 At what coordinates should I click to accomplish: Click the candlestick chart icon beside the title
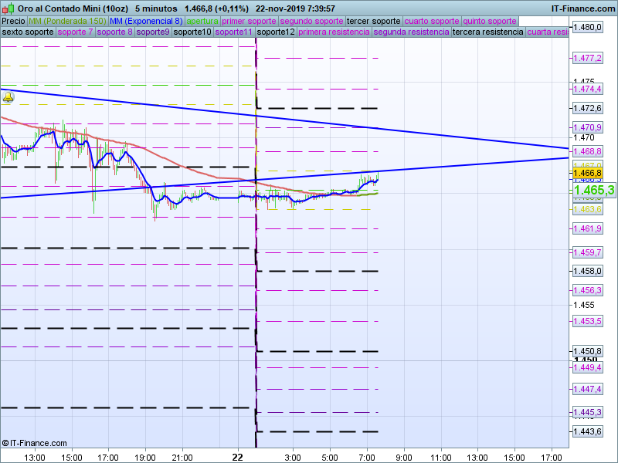click(8, 8)
